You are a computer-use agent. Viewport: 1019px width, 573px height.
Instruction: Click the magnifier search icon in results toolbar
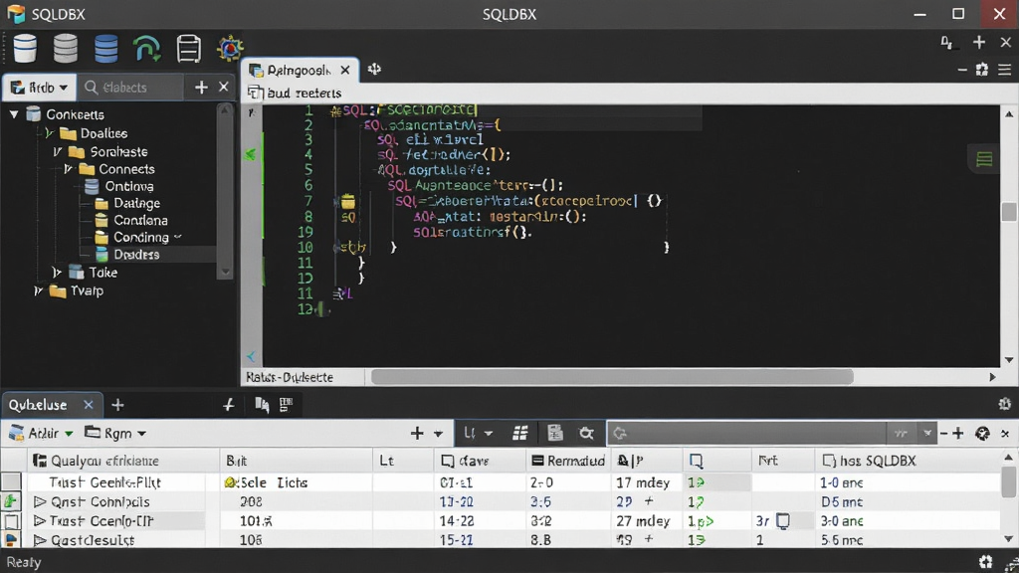587,434
